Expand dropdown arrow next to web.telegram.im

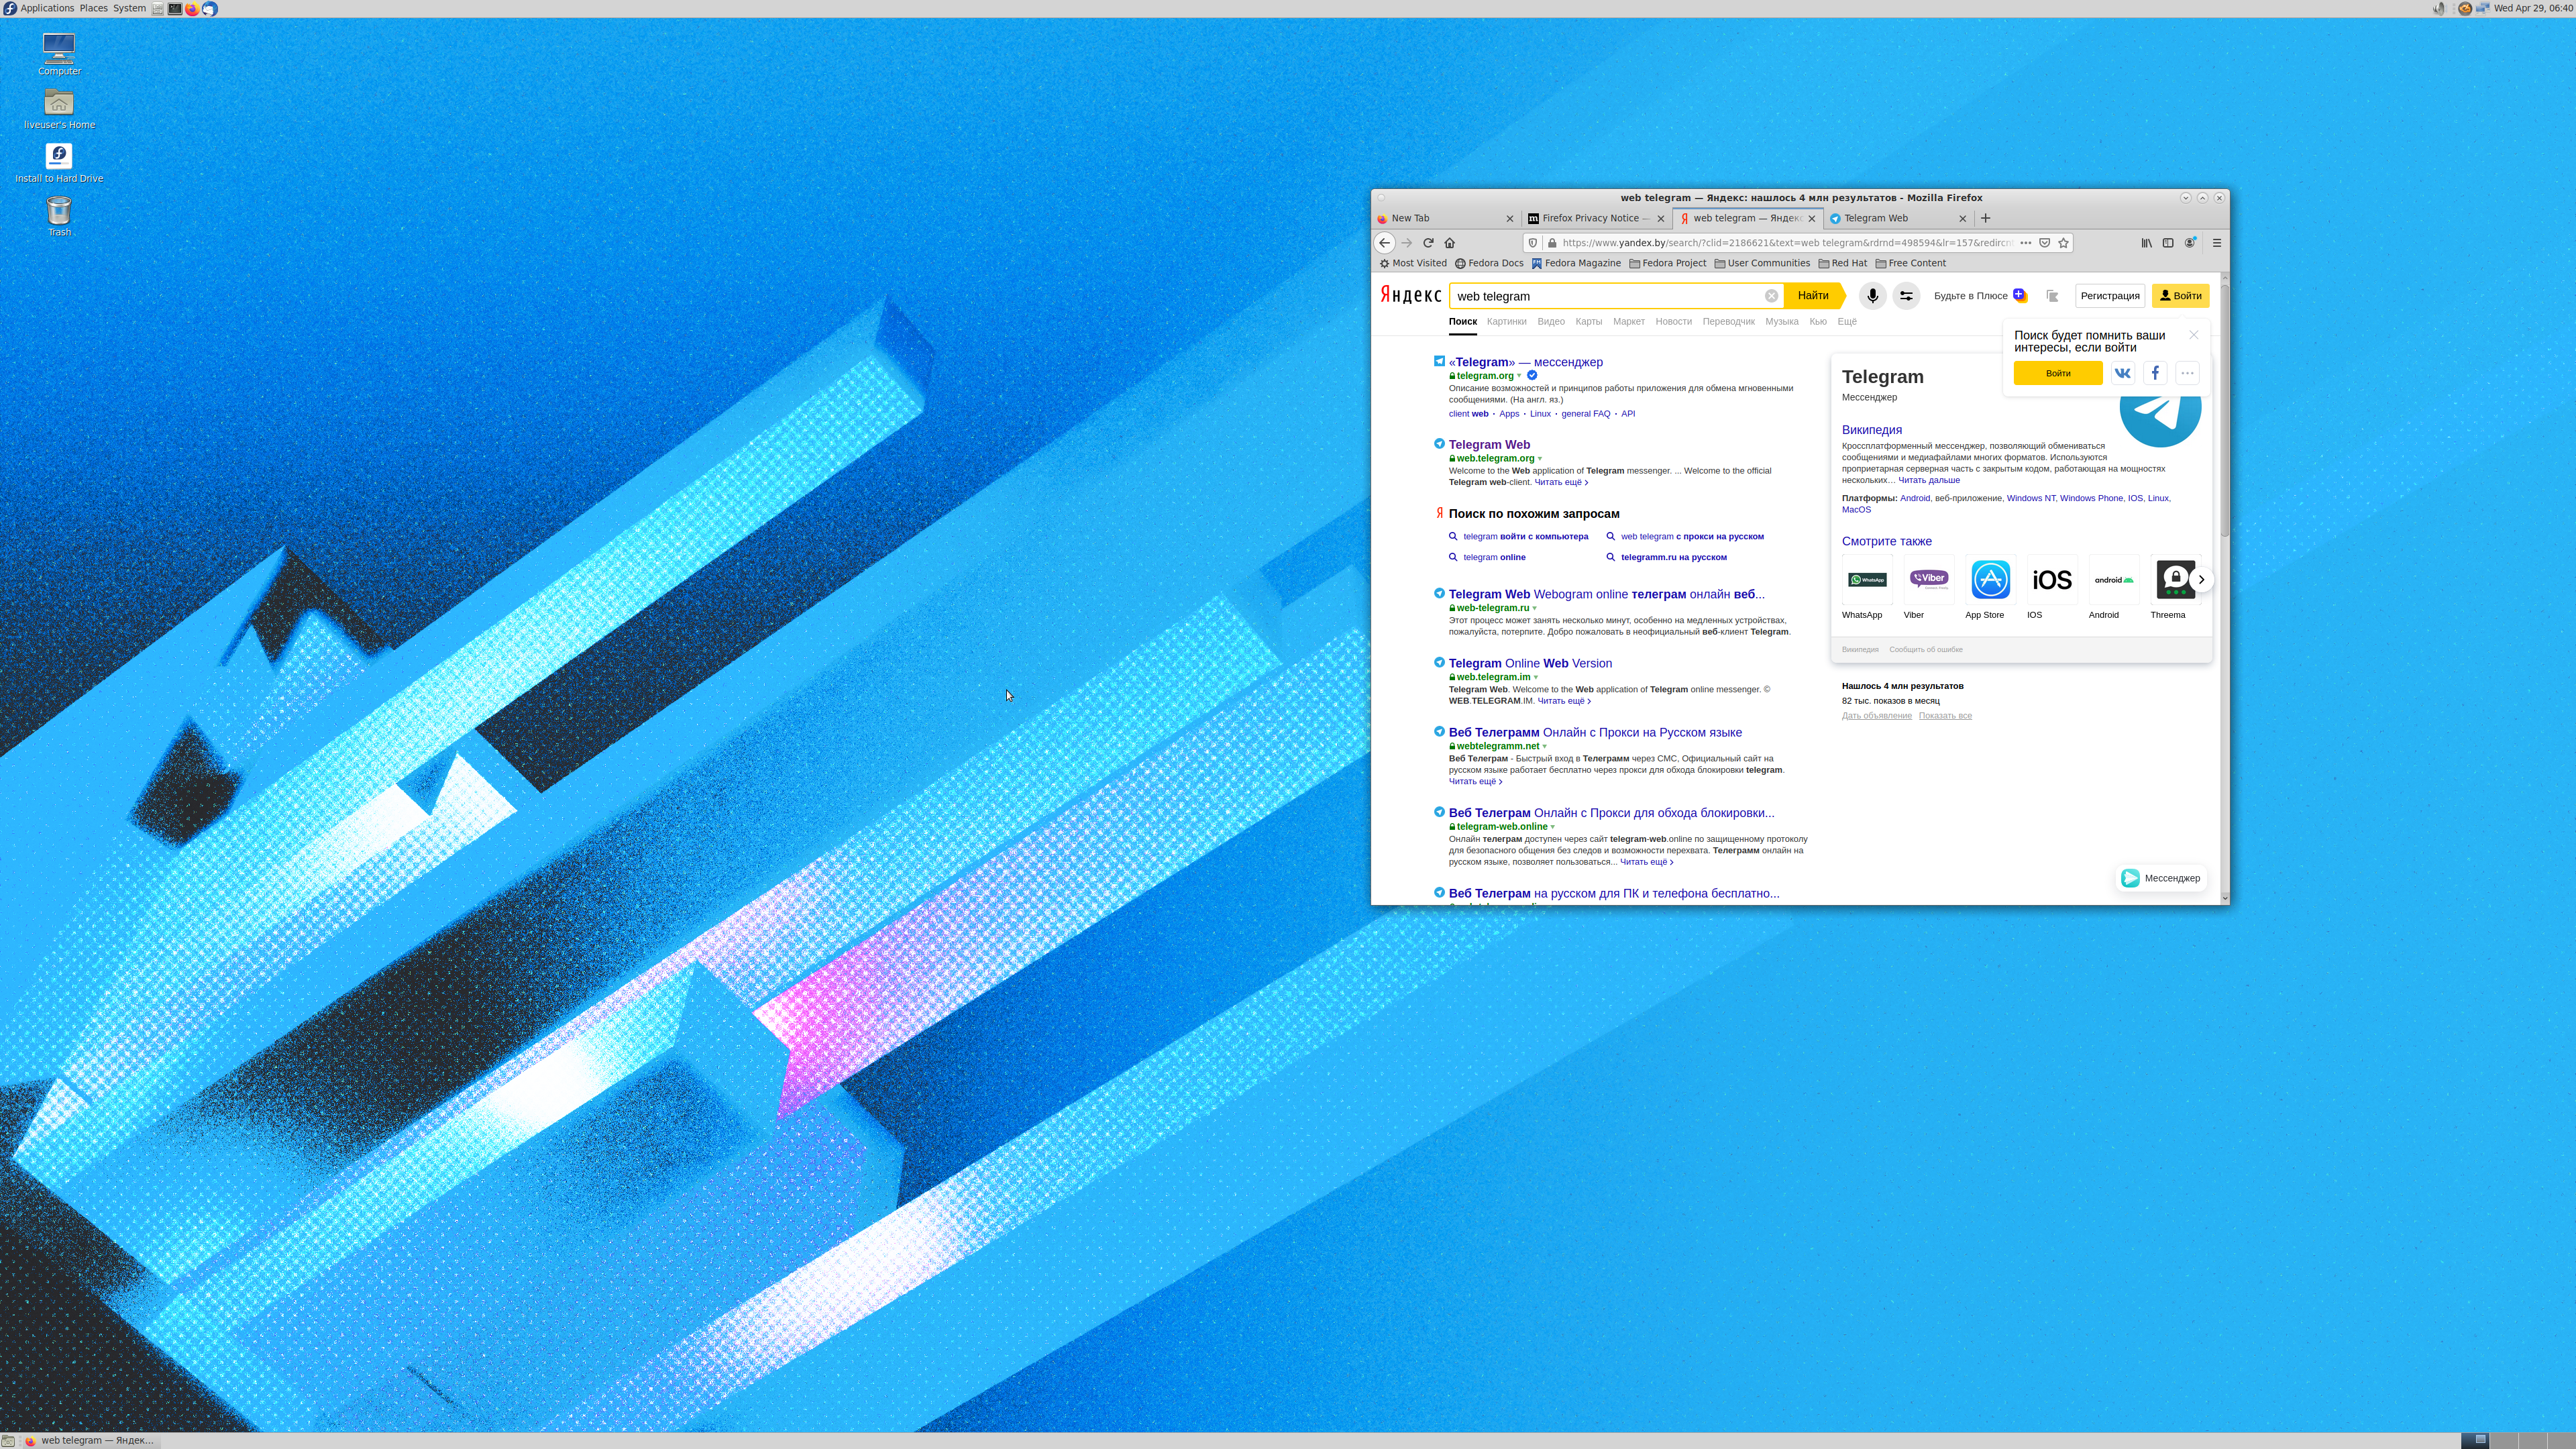(x=1536, y=677)
